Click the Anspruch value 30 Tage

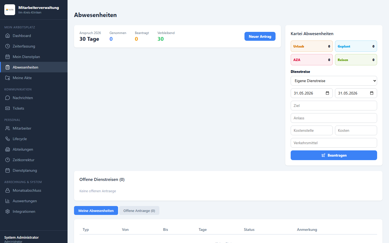(x=89, y=39)
